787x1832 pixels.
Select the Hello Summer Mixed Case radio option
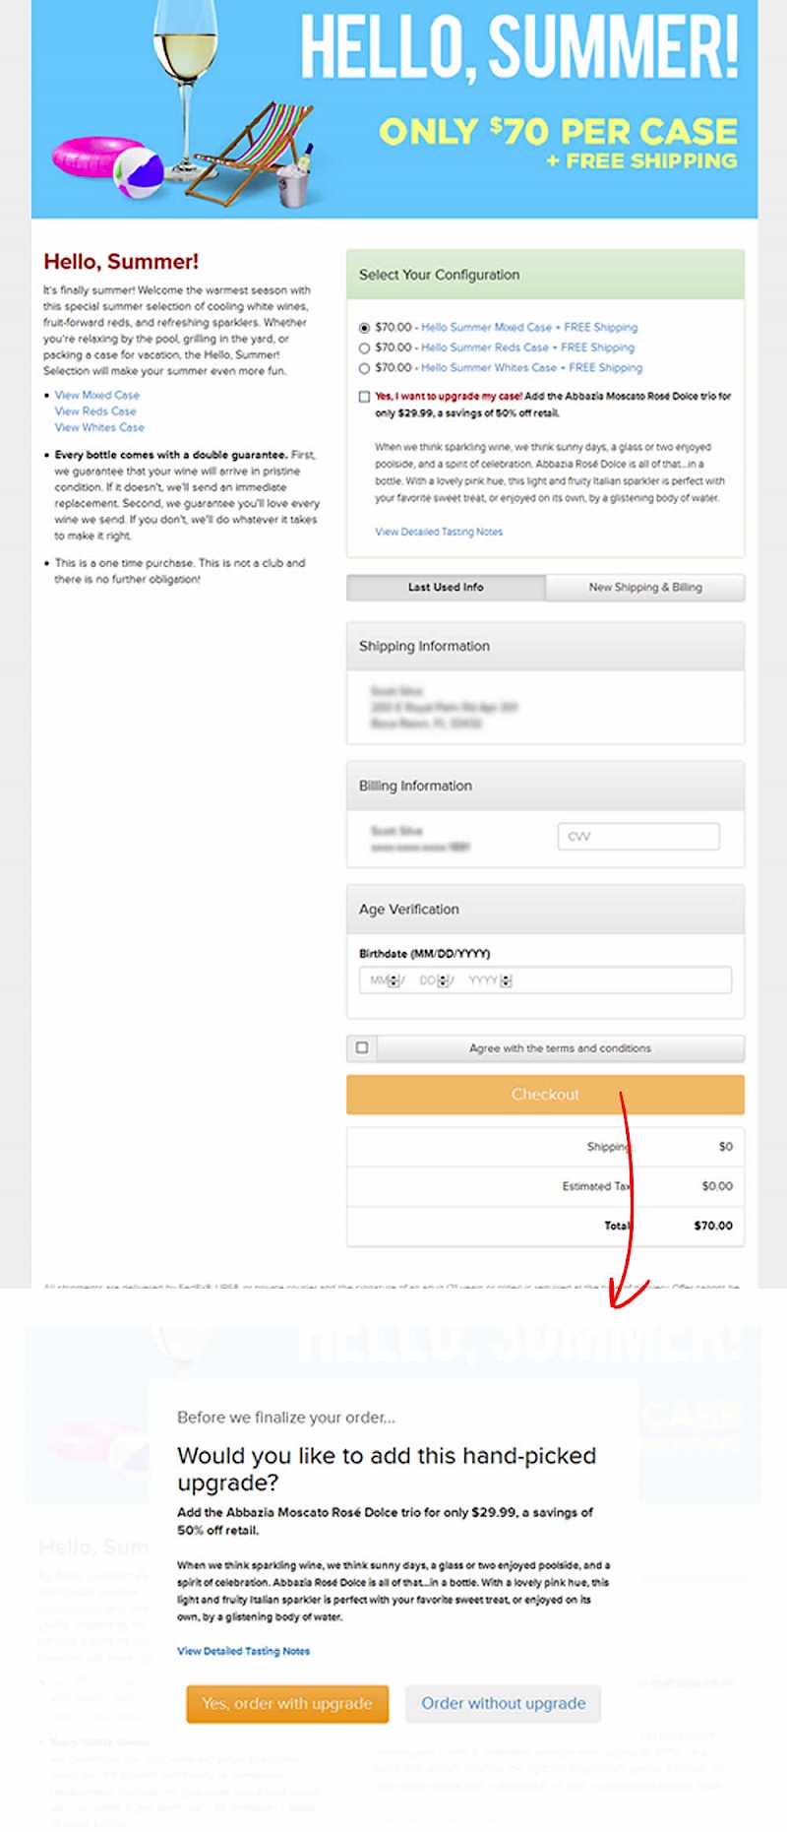coord(364,328)
